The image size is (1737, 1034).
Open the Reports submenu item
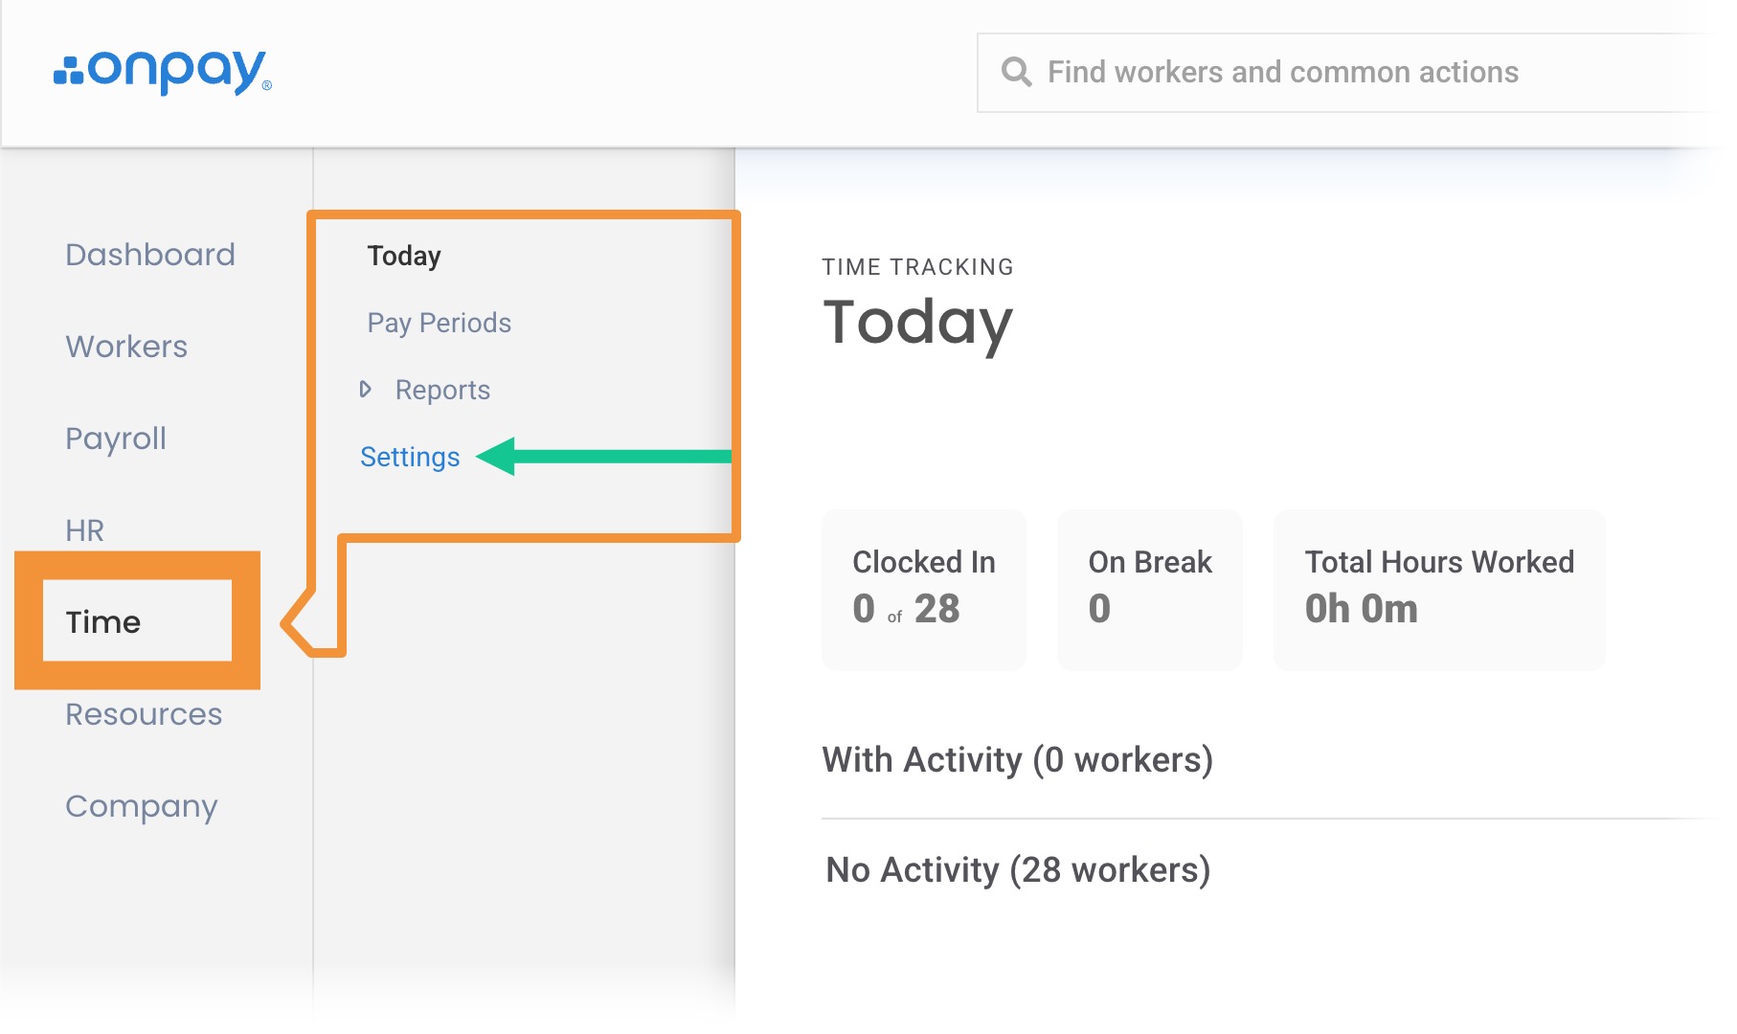point(442,390)
